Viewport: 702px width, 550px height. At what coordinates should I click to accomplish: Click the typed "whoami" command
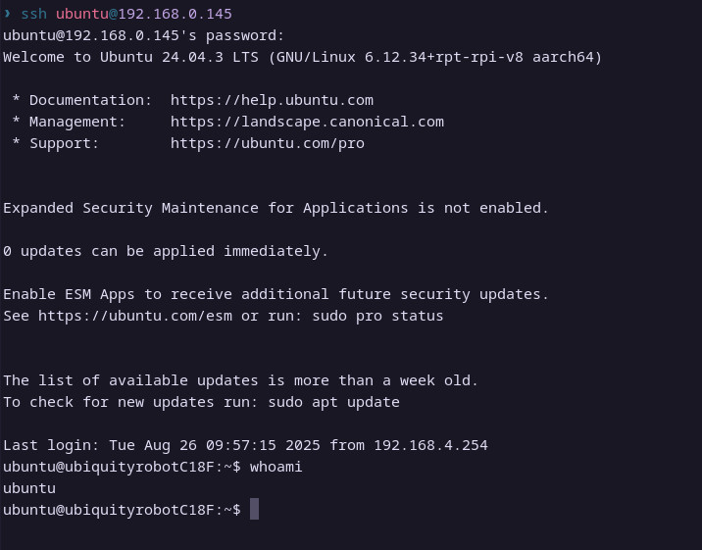(276, 467)
